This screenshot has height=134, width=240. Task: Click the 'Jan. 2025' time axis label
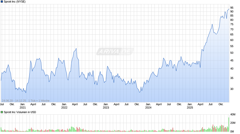190,106
